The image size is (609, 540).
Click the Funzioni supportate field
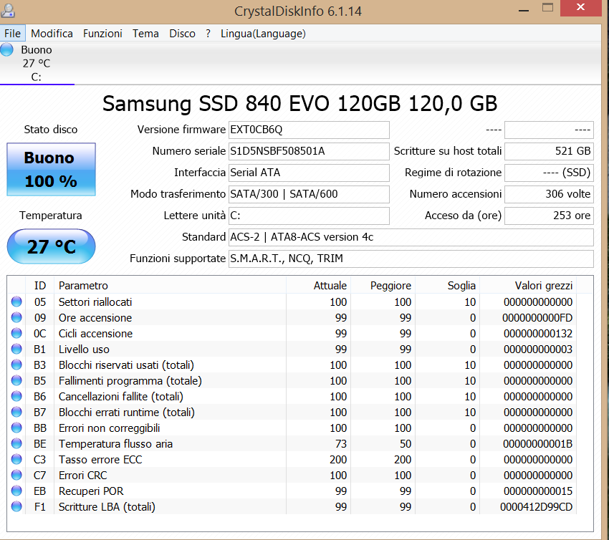(x=411, y=259)
